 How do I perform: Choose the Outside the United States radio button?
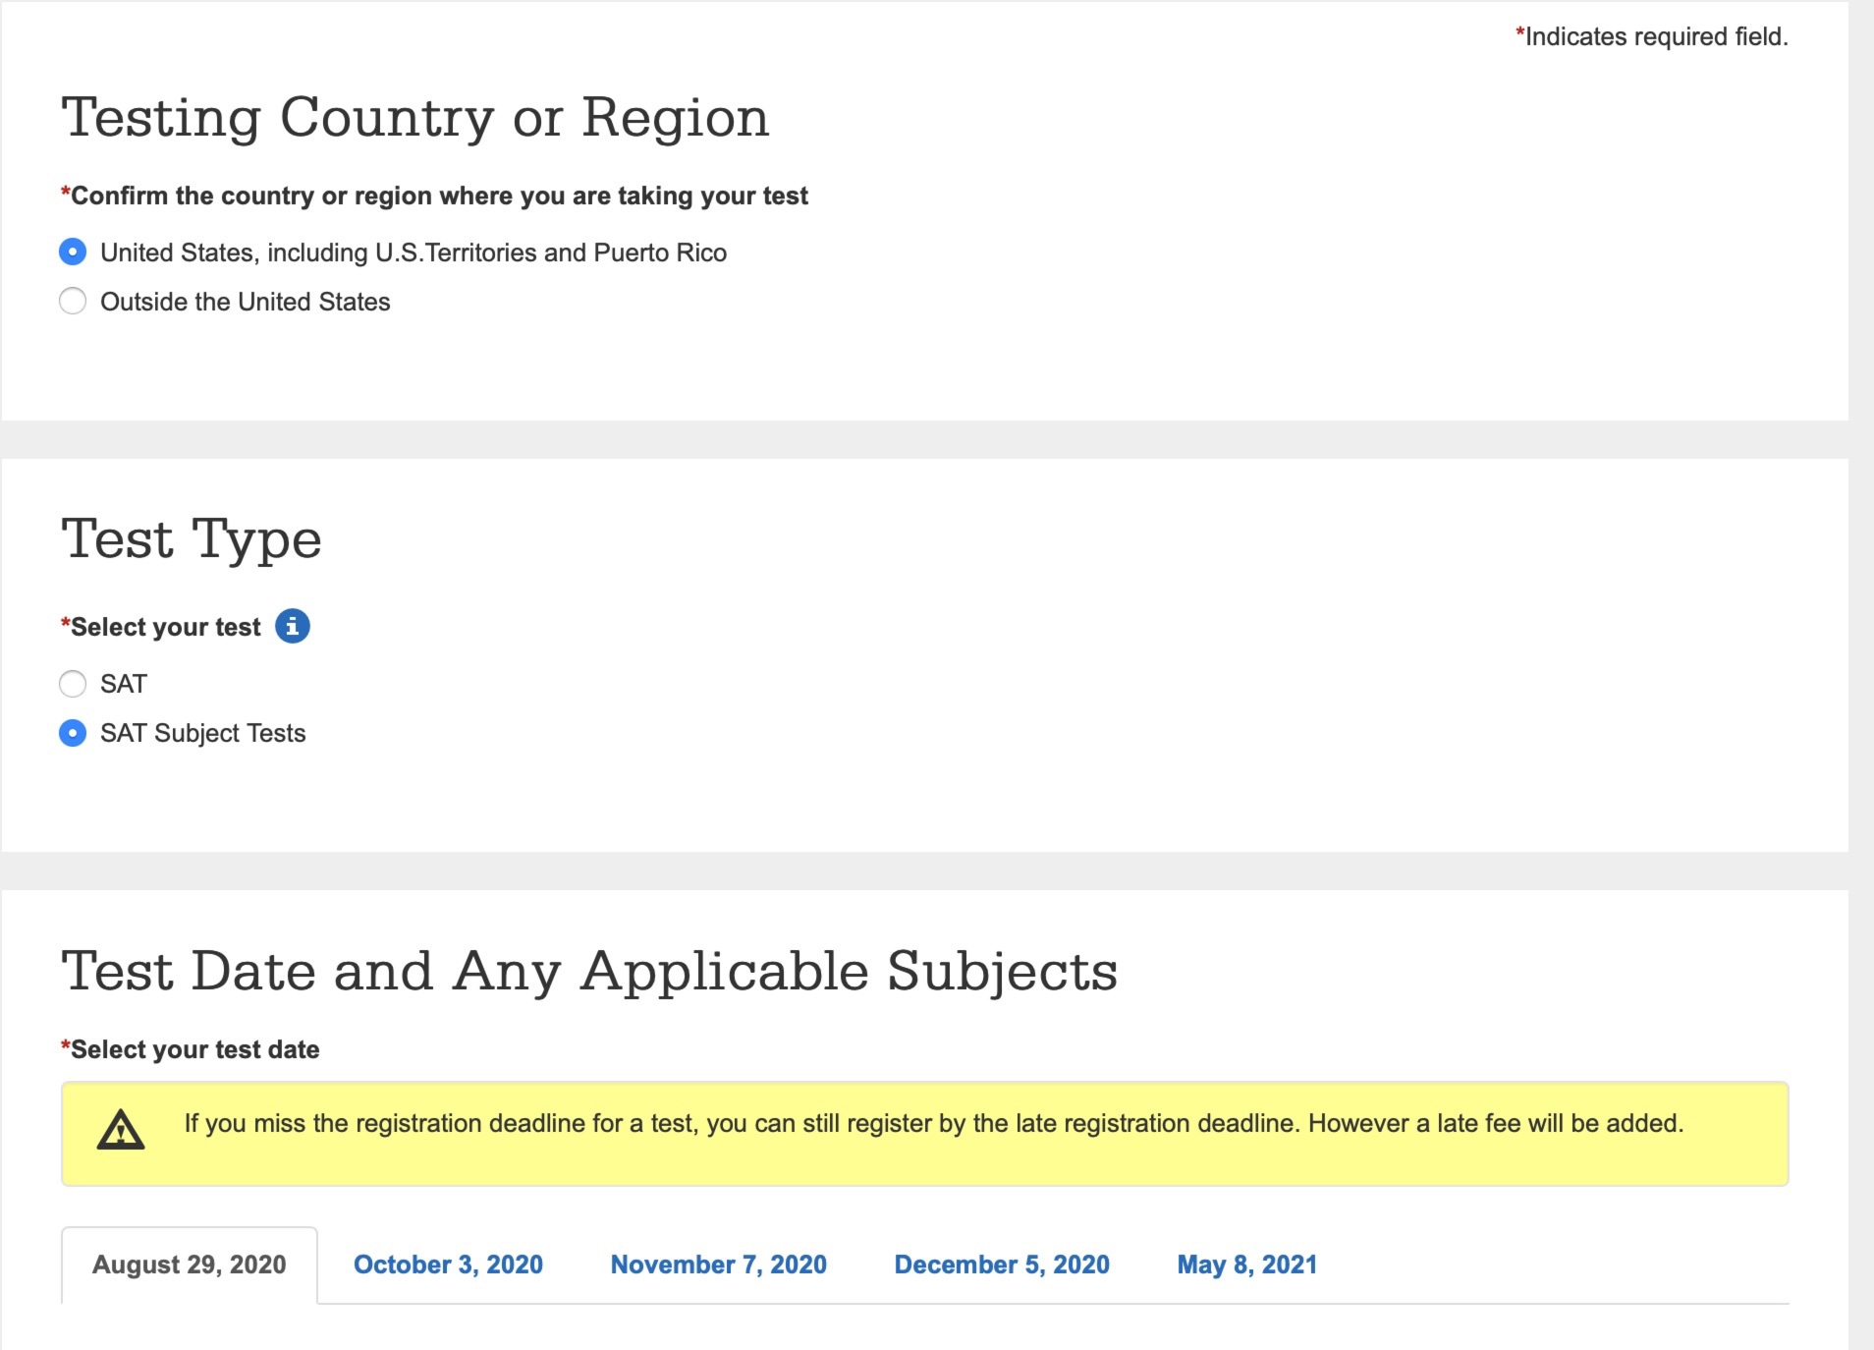(x=73, y=301)
